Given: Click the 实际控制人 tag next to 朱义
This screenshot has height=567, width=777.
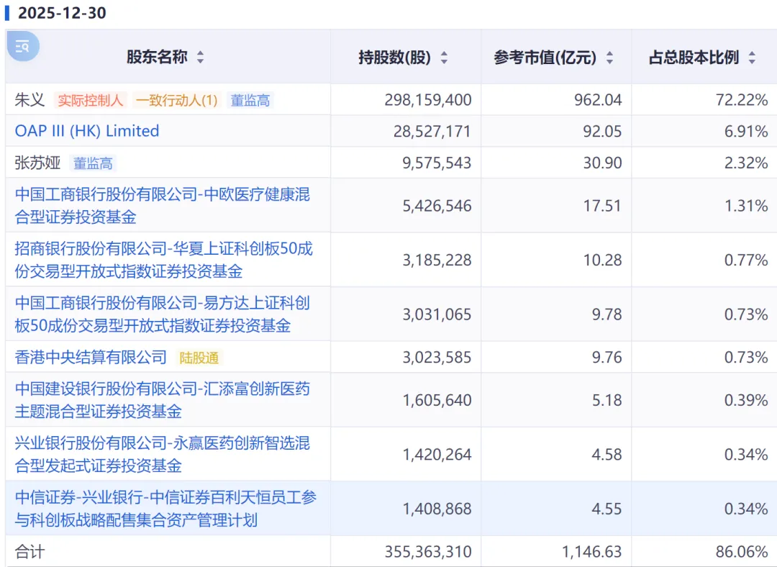Looking at the screenshot, I should 91,100.
